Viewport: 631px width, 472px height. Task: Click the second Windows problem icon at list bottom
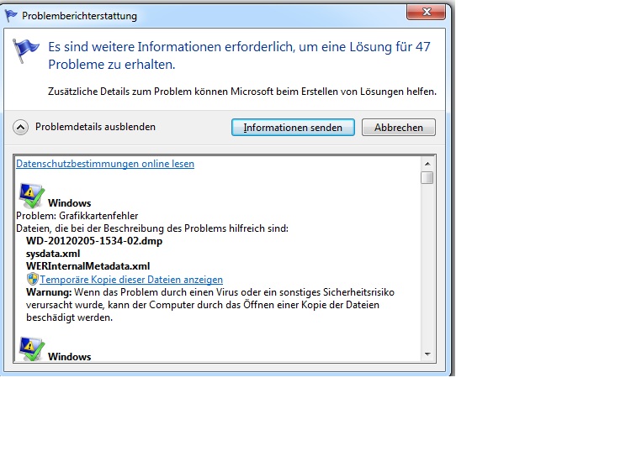[31, 349]
